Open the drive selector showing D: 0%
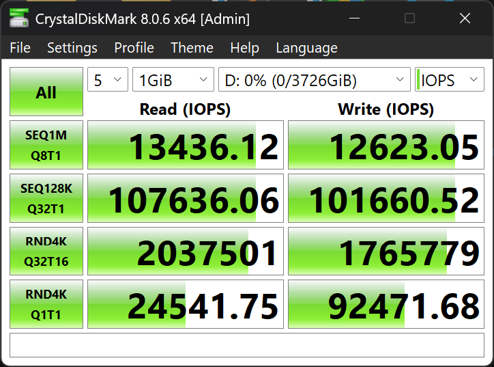494x367 pixels. pyautogui.click(x=315, y=79)
